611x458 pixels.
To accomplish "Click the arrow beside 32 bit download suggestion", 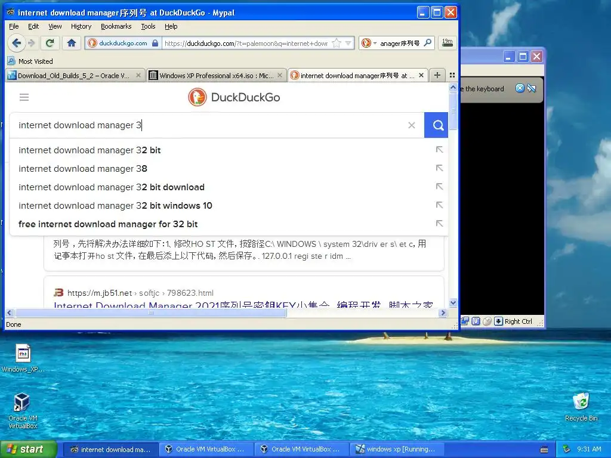I will 439,187.
